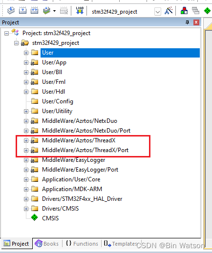Expand the MiddleWare/Azrtos/NetxDuo group
212x253 pixels.
tap(26, 121)
